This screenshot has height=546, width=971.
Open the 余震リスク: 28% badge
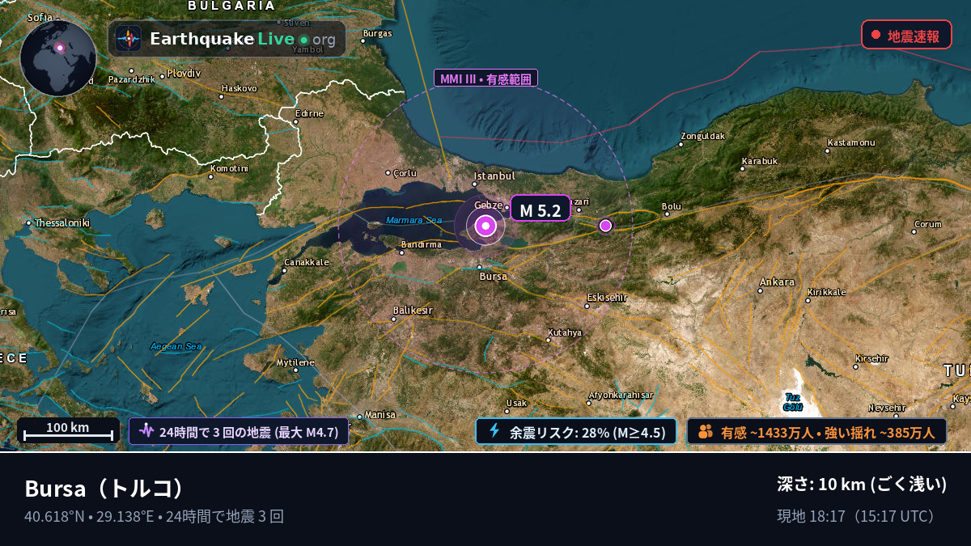coord(576,432)
